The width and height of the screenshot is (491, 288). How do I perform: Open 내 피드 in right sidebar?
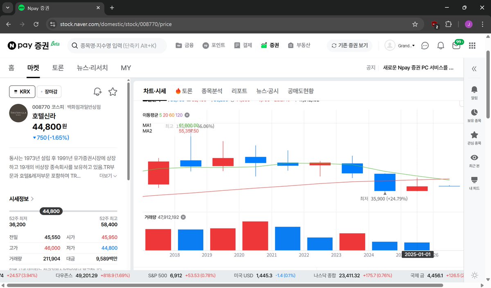click(x=474, y=183)
